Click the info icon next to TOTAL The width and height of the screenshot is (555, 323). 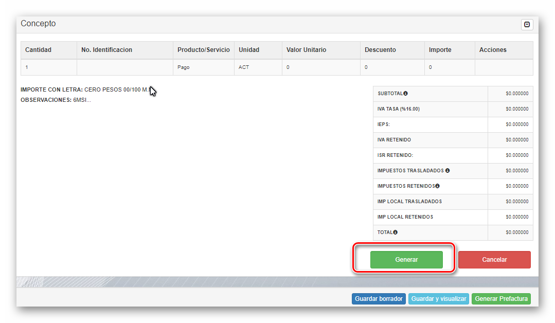(396, 232)
